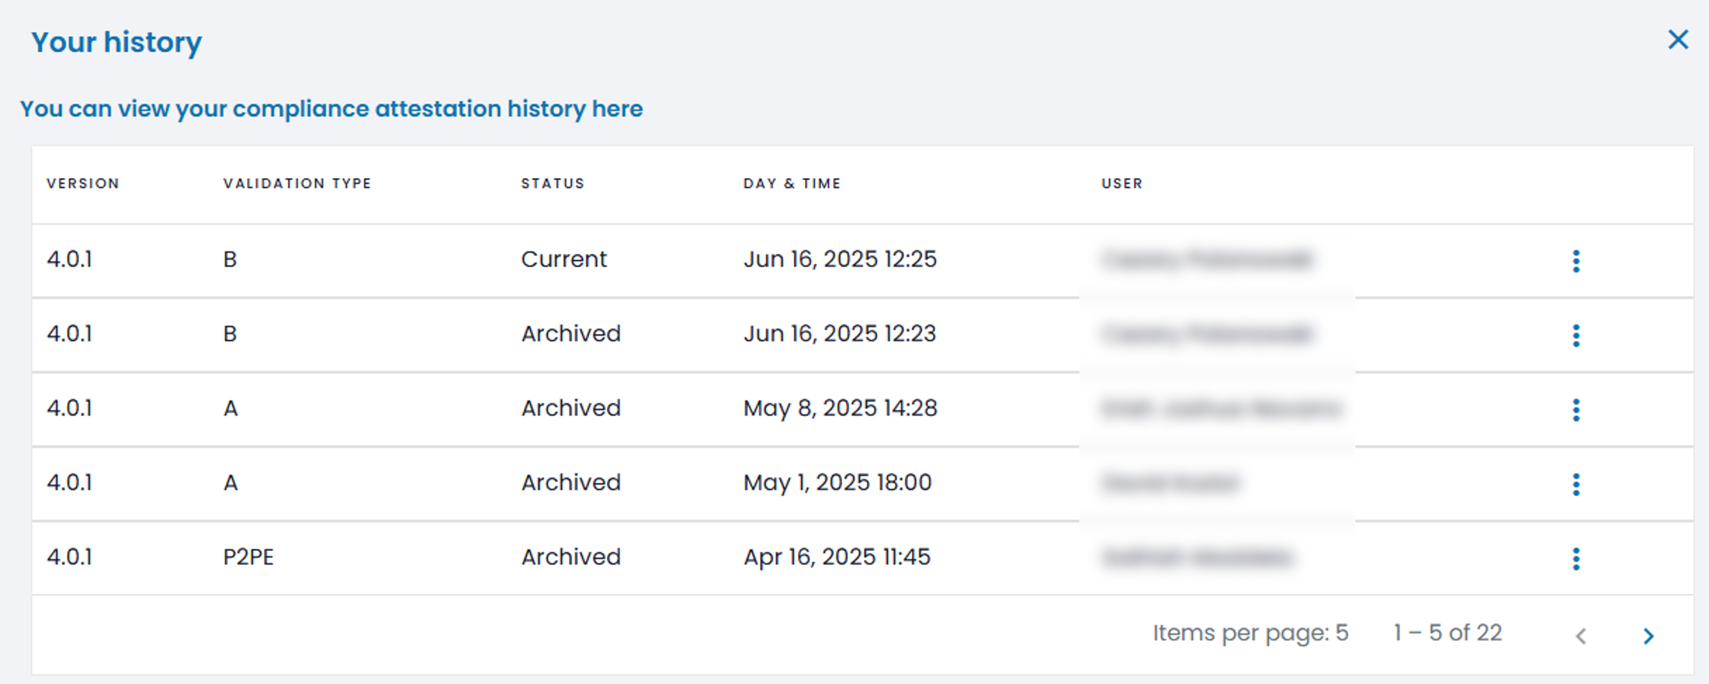Open three-dot menu for P2PE row
The width and height of the screenshot is (1709, 684).
point(1576,558)
